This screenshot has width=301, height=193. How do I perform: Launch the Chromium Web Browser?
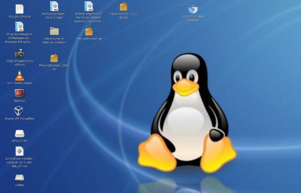click(193, 9)
